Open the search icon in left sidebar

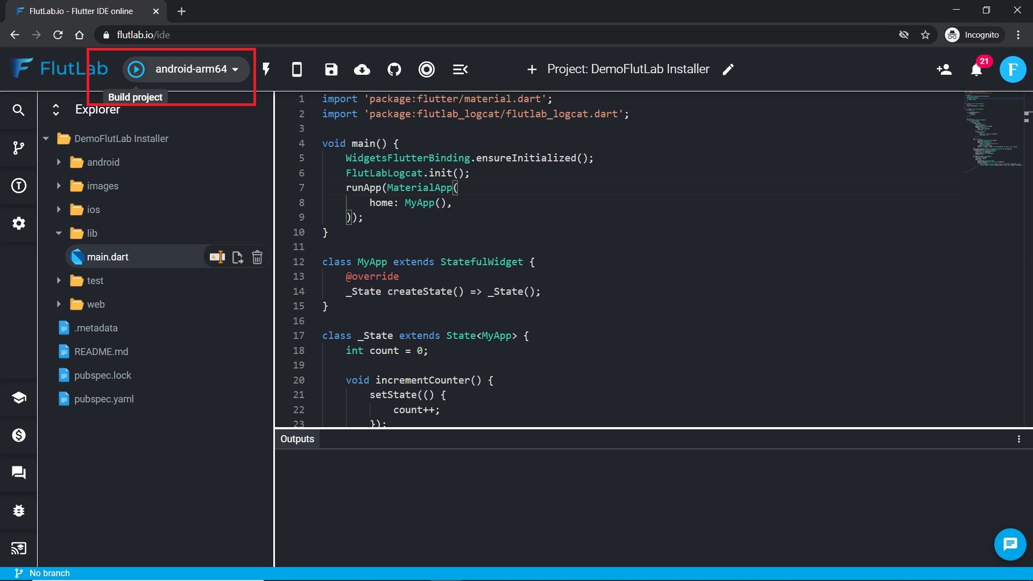pos(19,110)
